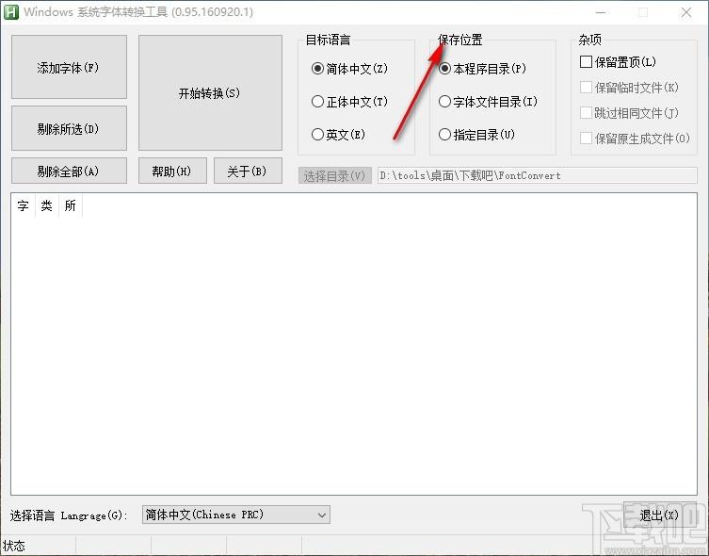Click the 字 column header in list
The width and height of the screenshot is (709, 556).
coord(23,205)
